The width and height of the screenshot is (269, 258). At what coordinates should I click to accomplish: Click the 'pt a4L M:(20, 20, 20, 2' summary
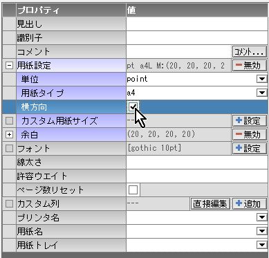point(176,66)
